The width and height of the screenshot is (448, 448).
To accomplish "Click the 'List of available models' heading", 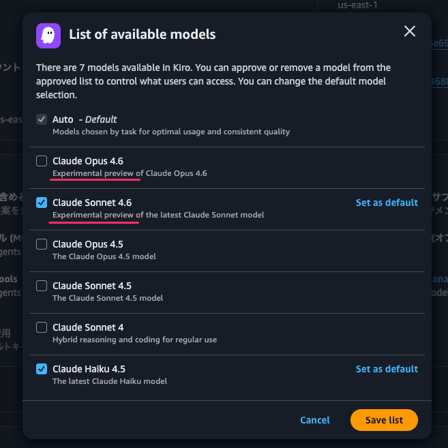I will click(142, 34).
